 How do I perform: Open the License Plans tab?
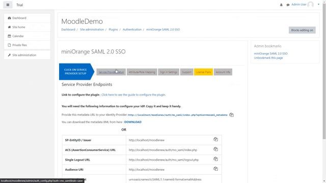pos(203,72)
